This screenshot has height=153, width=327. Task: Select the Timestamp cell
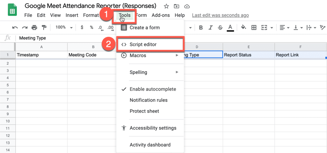tap(42, 55)
